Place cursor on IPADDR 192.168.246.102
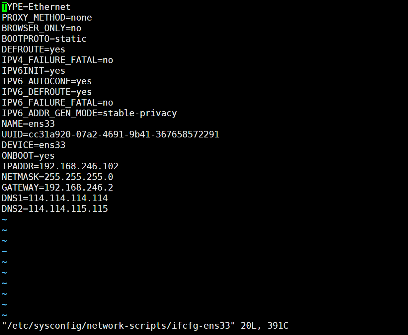 79,166
